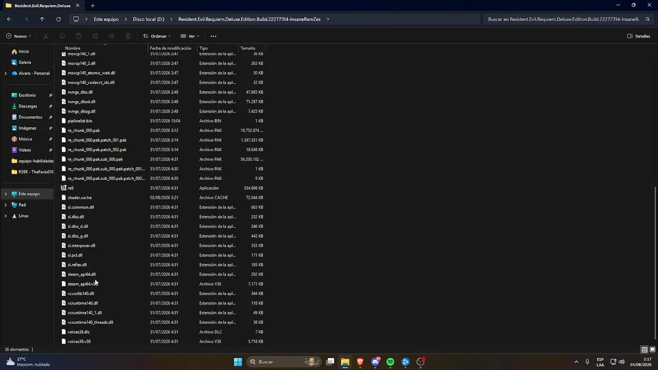Image resolution: width=658 pixels, height=370 pixels.
Task: Open the Descargas quick access folder
Action: pyautogui.click(x=28, y=106)
